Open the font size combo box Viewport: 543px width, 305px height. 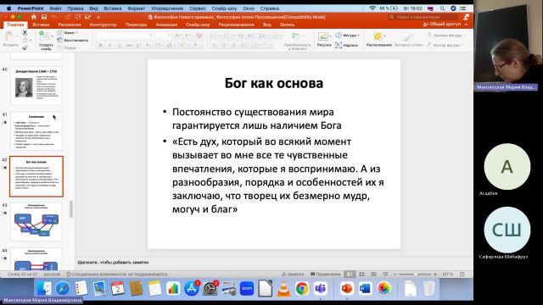point(163,35)
